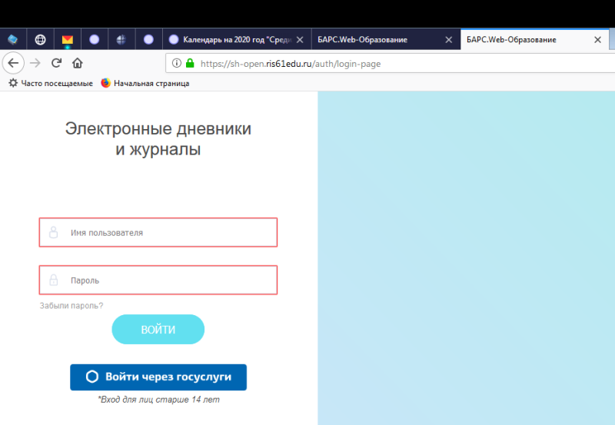Click the browser back arrow button
615x425 pixels.
point(13,63)
